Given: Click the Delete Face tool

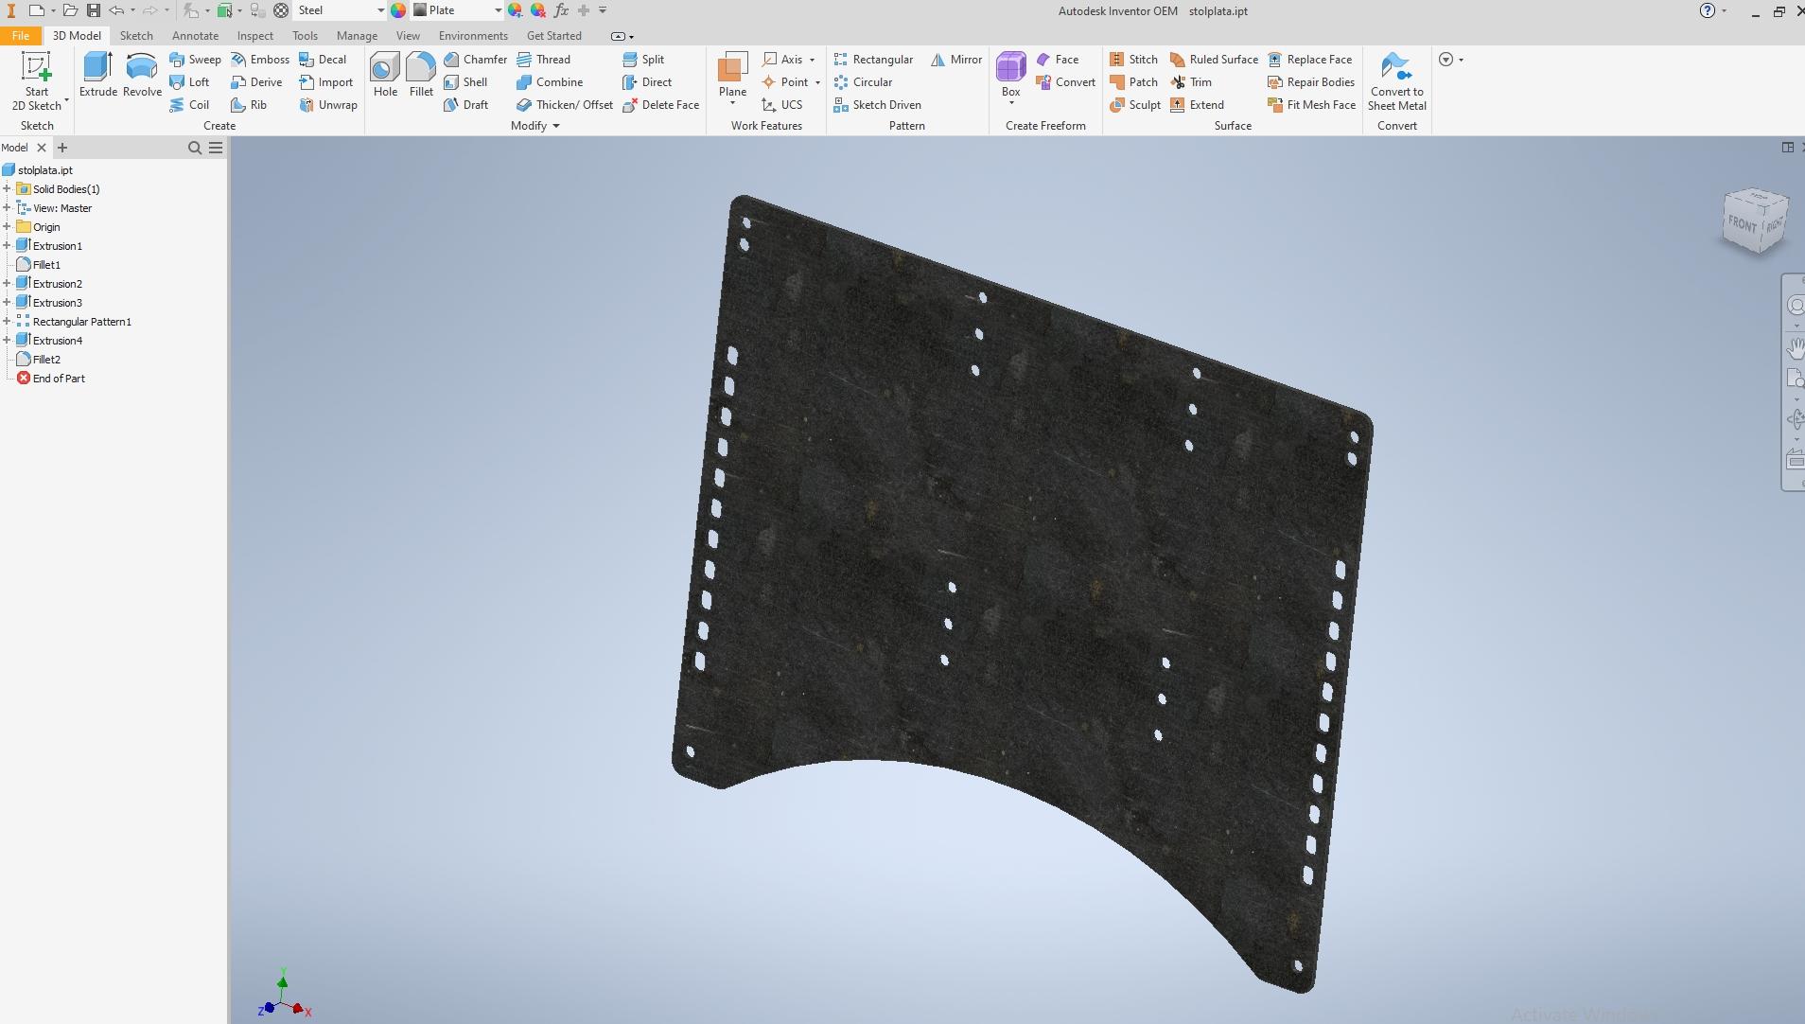Looking at the screenshot, I should coord(660,104).
